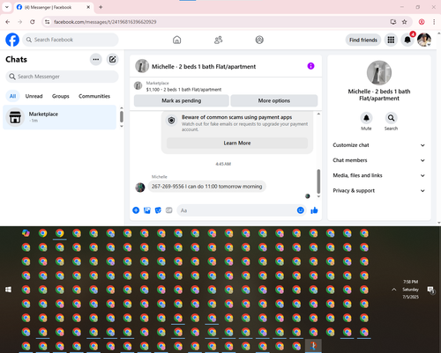Open a new browser tab
441x353 pixels.
click(101, 7)
